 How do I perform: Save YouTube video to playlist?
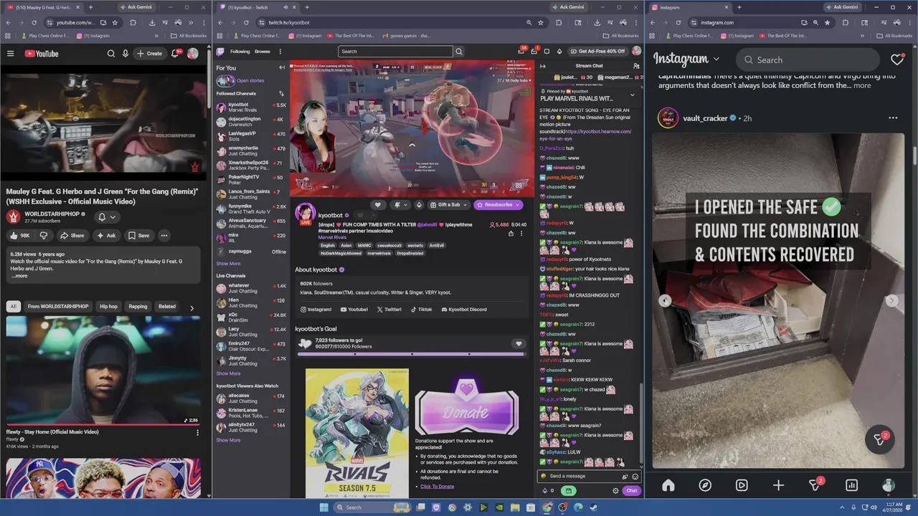point(138,235)
